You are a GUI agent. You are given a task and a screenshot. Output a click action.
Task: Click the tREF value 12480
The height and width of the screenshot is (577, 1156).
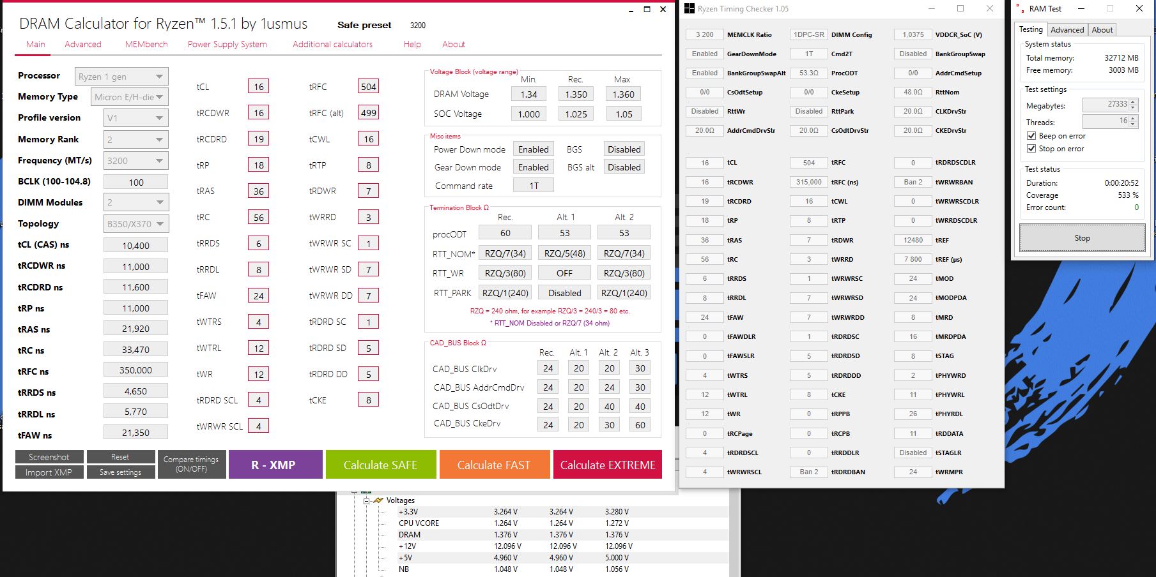click(913, 240)
